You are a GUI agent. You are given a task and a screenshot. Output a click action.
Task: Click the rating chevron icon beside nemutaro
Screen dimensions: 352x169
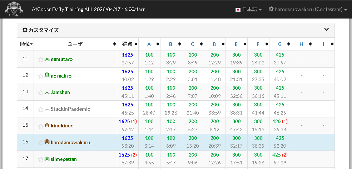47,59
